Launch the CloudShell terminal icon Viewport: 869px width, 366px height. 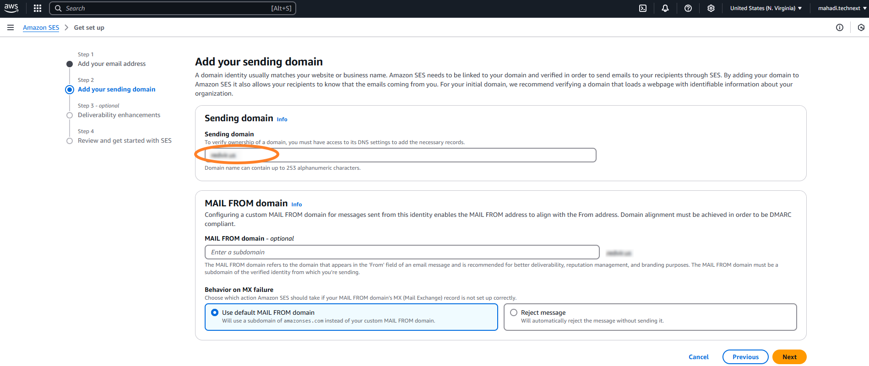(x=643, y=8)
